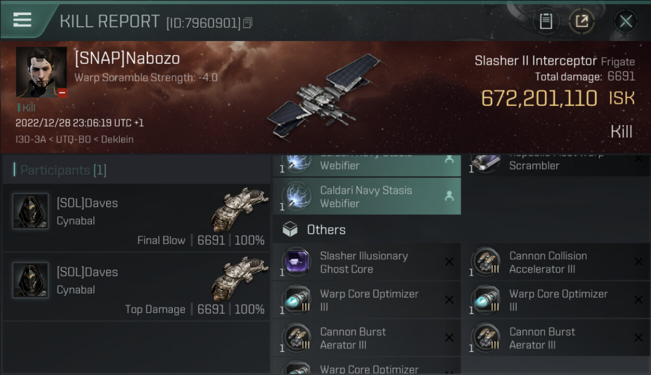Close the kill report window

(x=625, y=21)
